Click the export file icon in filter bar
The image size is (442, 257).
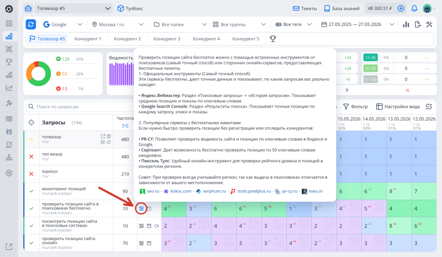[x=418, y=24]
